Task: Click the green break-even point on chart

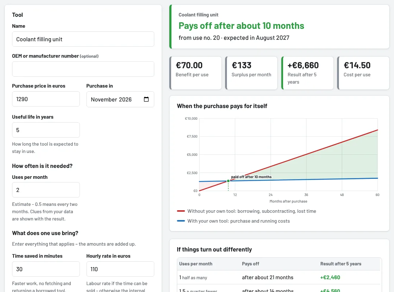Action: point(228,181)
